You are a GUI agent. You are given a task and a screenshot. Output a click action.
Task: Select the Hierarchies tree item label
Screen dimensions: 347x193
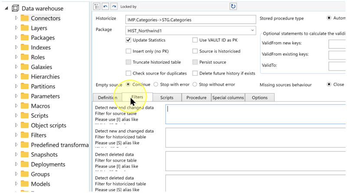point(46,77)
